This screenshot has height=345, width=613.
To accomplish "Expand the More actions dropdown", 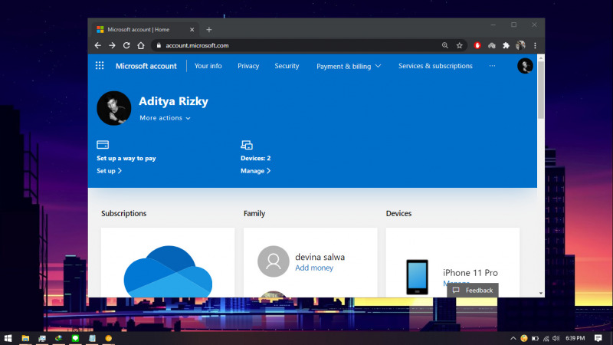I will [165, 118].
